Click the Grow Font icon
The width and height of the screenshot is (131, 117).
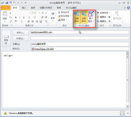click(42, 13)
